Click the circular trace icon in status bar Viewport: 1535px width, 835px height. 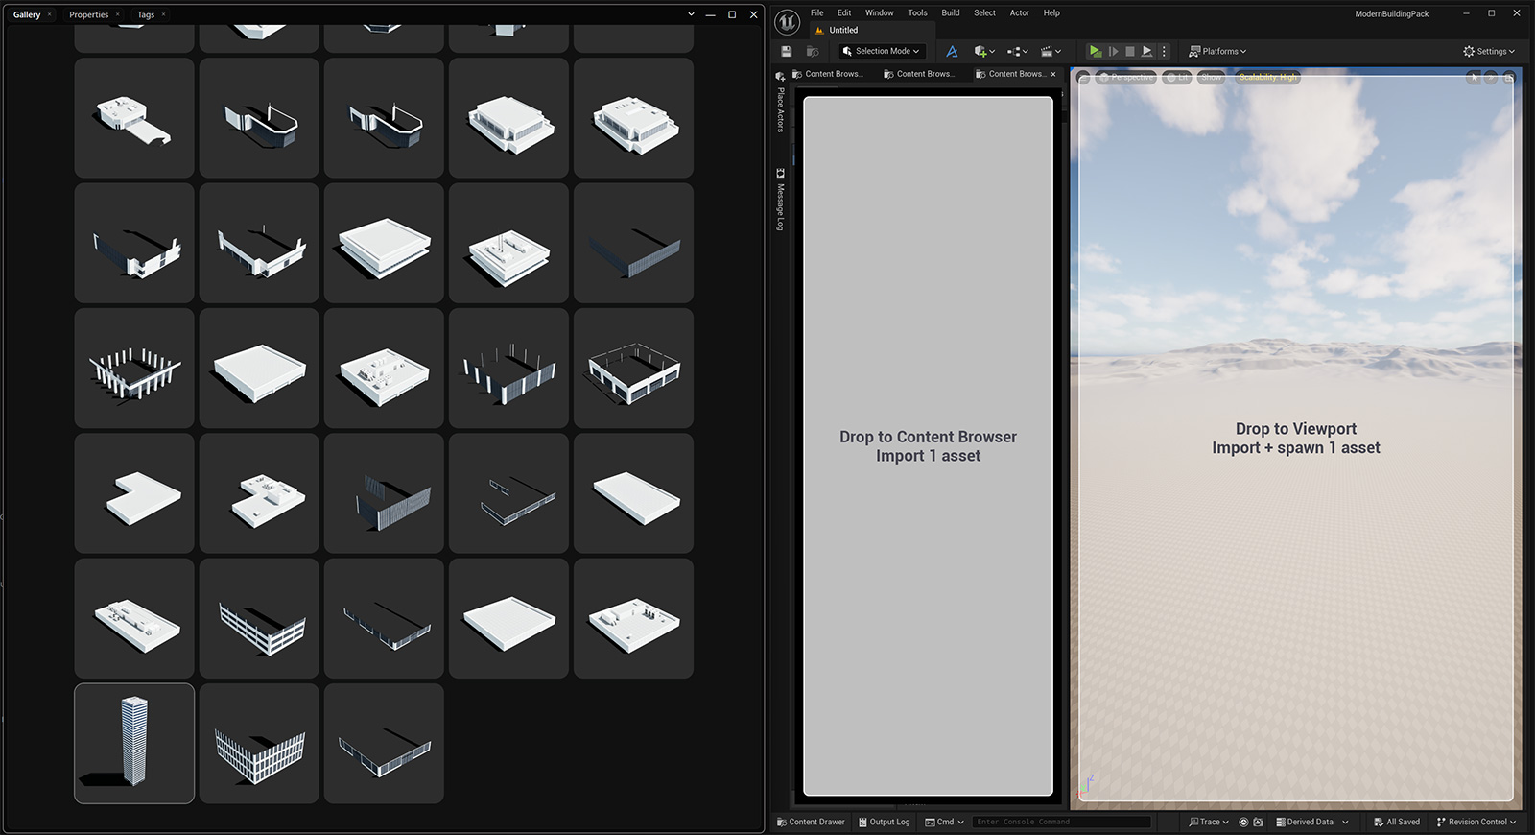[x=1243, y=822]
